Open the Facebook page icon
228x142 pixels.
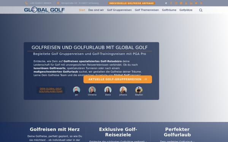(171, 3)
